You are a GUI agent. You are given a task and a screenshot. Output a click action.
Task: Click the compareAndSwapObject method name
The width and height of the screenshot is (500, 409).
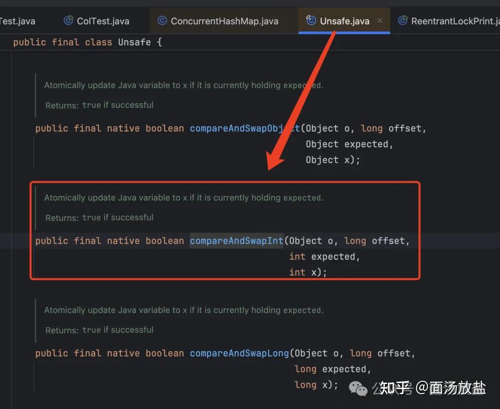point(245,128)
